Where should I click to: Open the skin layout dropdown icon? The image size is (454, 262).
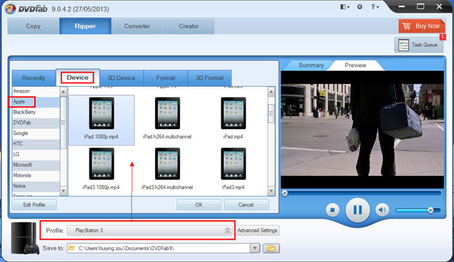[344, 7]
